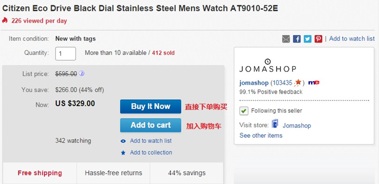Uncheck Following this seller checkbox
Screen dimensions: 379x184
(244, 111)
